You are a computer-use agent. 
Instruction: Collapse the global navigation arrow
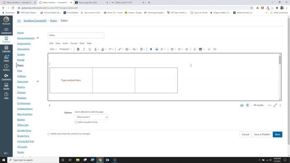[x=6, y=153]
